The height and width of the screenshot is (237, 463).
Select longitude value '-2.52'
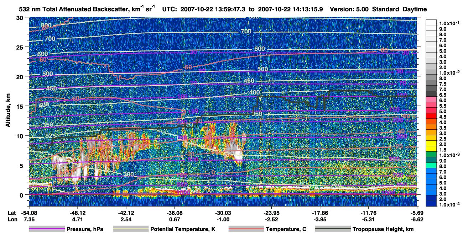(x=271, y=220)
